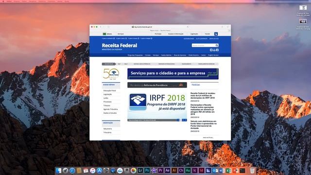
Task: Launch Launchpad rocket icon in Dock
Action: point(66,171)
